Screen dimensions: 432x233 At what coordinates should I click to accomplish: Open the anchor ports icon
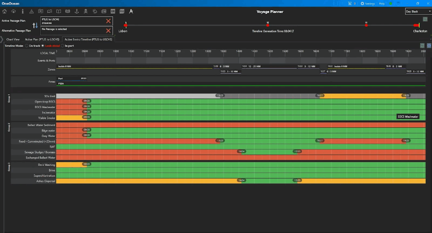76,11
